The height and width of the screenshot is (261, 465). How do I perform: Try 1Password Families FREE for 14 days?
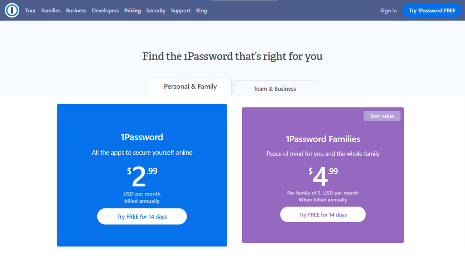click(323, 214)
